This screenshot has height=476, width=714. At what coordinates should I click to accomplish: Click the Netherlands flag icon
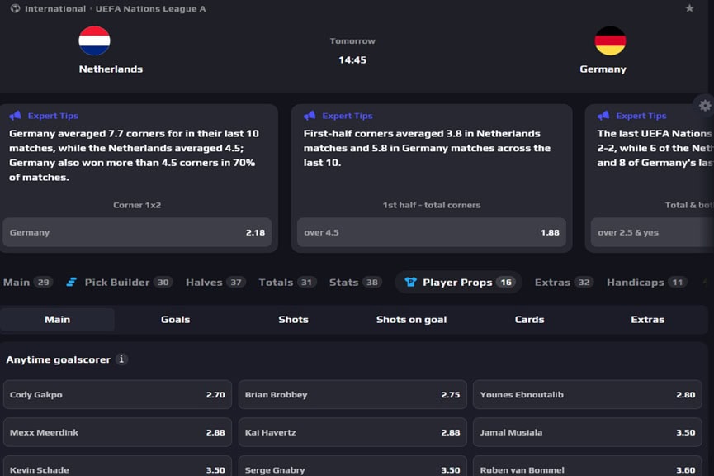pyautogui.click(x=94, y=40)
